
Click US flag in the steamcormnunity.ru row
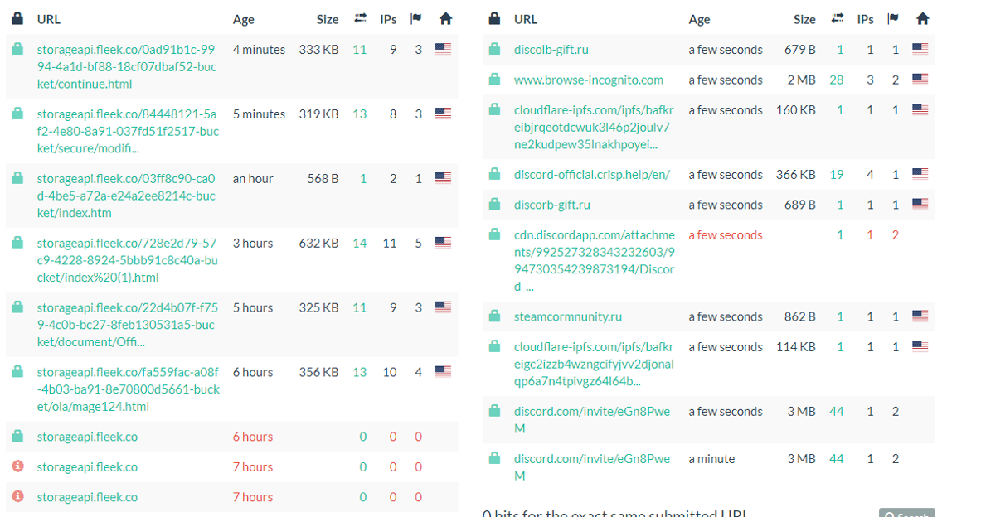(920, 316)
